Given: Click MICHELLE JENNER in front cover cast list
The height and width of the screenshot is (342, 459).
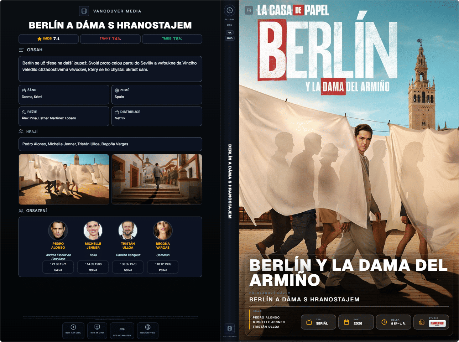Looking at the screenshot, I should point(269,322).
